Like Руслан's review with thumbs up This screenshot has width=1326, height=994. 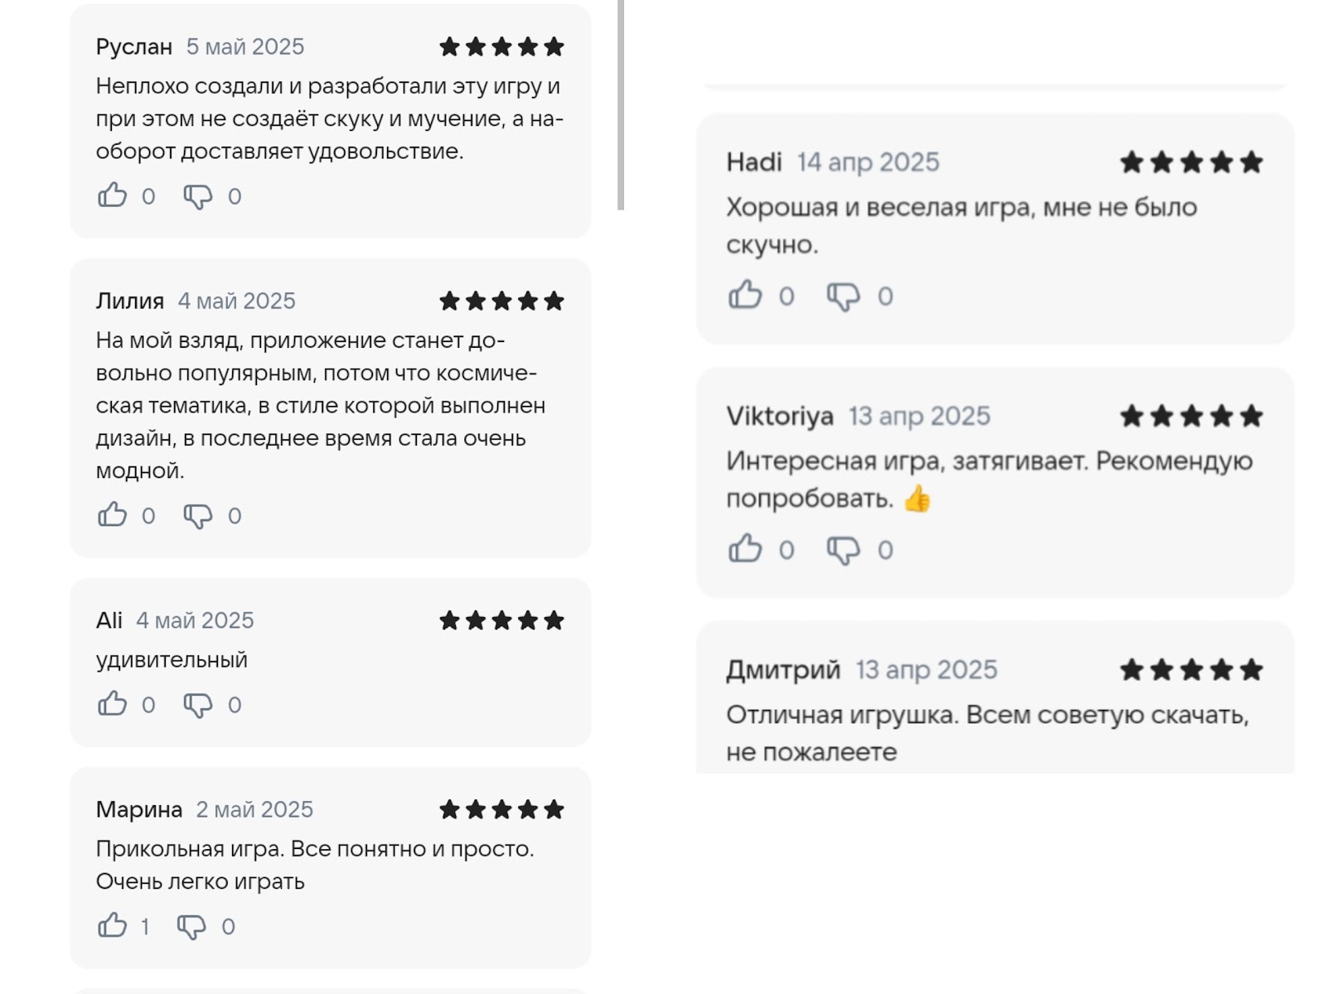coord(113,195)
